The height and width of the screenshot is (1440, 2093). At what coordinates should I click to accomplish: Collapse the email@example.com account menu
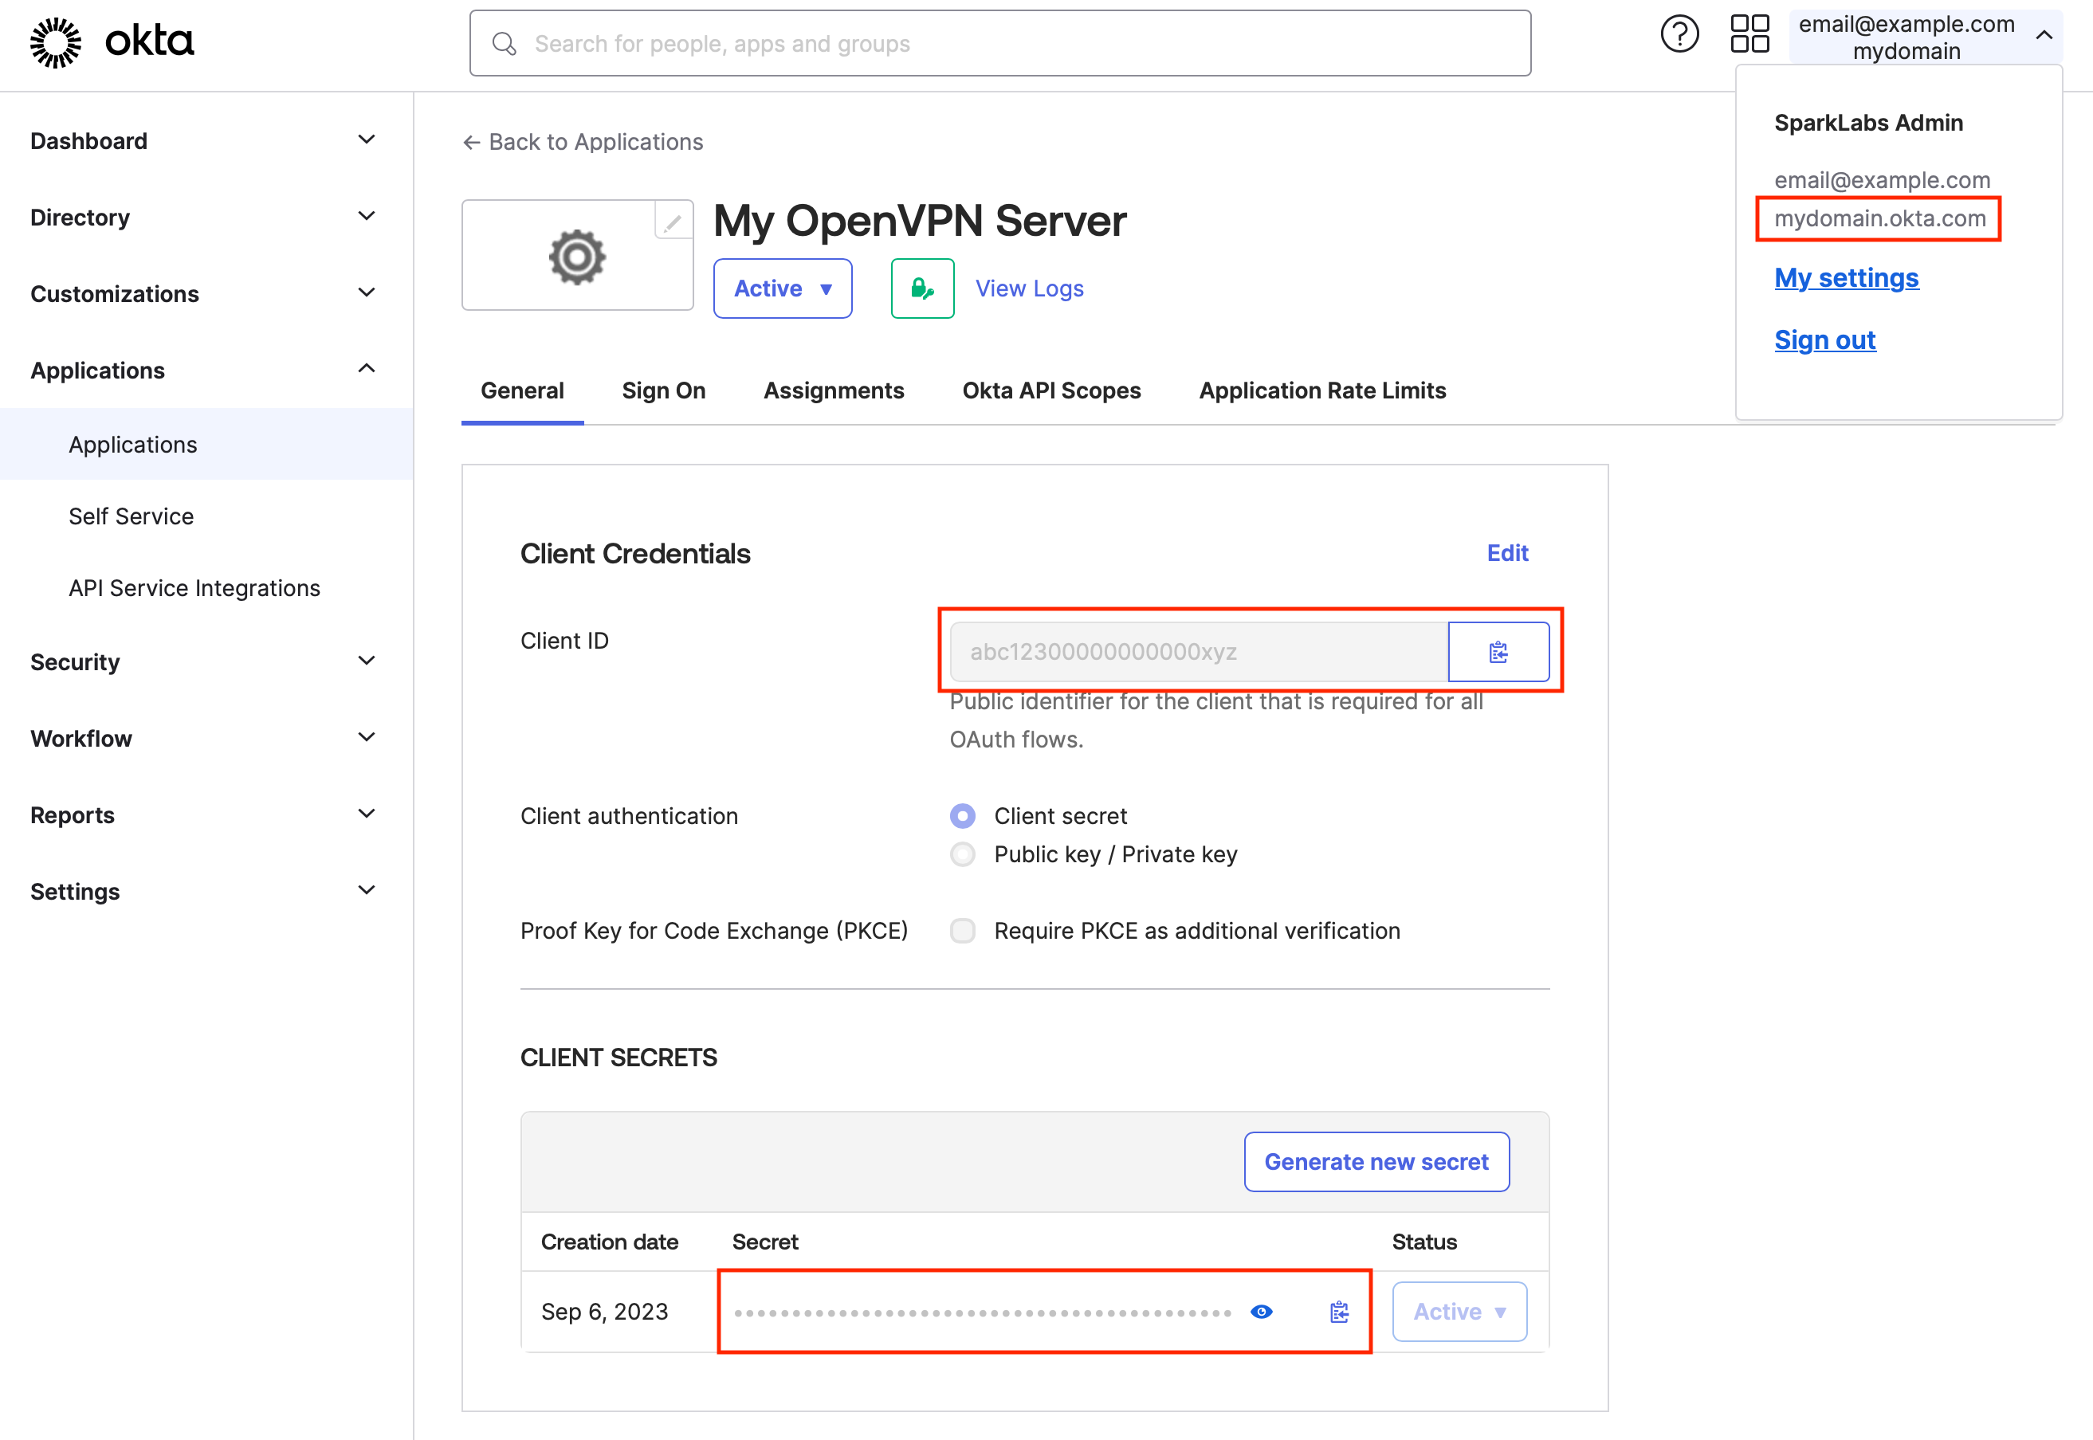[1925, 38]
